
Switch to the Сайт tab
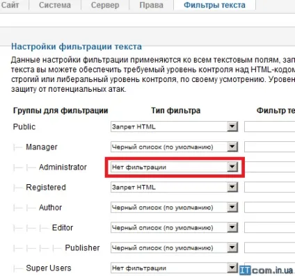point(10,5)
